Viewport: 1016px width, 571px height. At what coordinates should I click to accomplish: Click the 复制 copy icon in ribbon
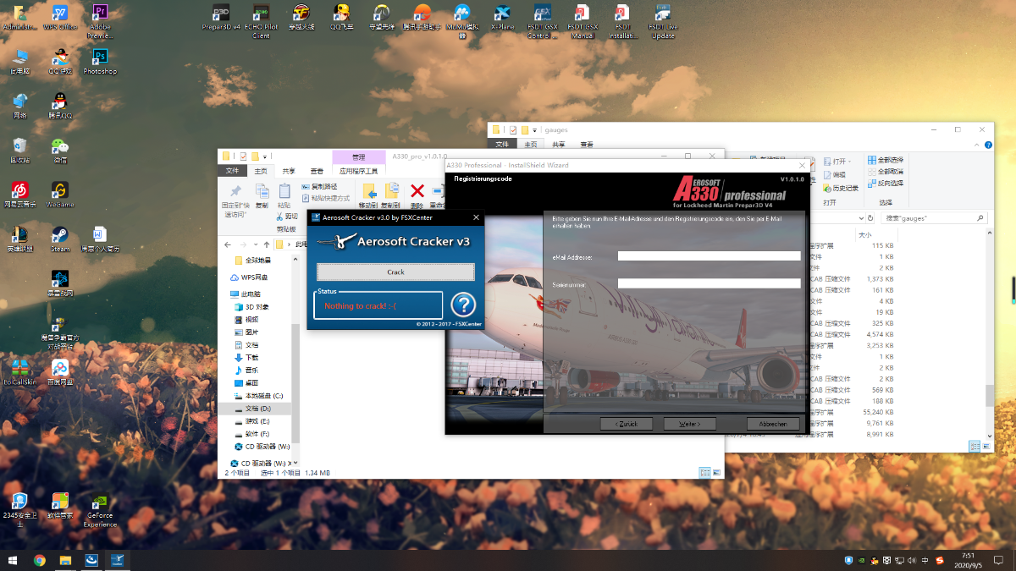262,191
